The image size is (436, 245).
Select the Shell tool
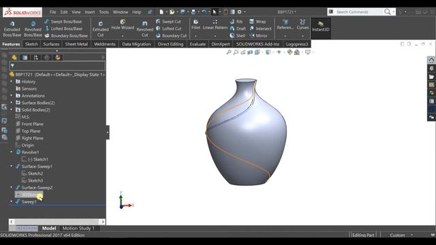coord(238,35)
